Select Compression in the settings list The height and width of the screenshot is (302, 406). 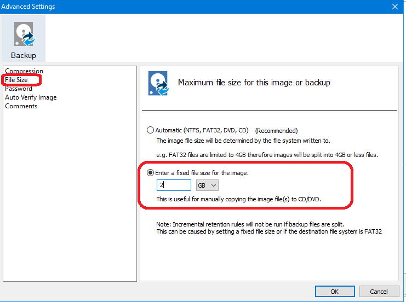click(x=24, y=71)
